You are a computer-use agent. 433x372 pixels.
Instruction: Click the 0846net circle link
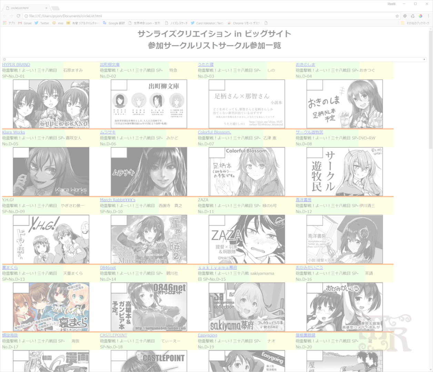pos(108,268)
